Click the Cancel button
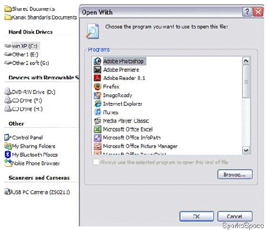268x230 pixels. click(234, 216)
